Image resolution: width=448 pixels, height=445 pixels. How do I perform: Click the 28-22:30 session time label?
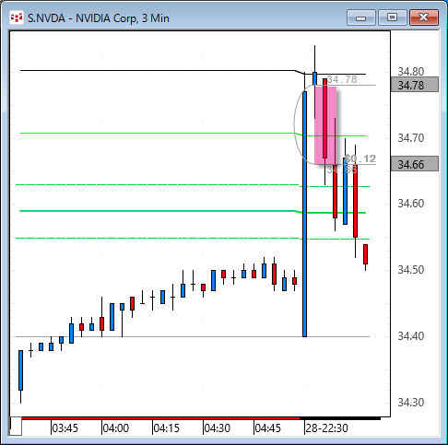click(x=326, y=428)
